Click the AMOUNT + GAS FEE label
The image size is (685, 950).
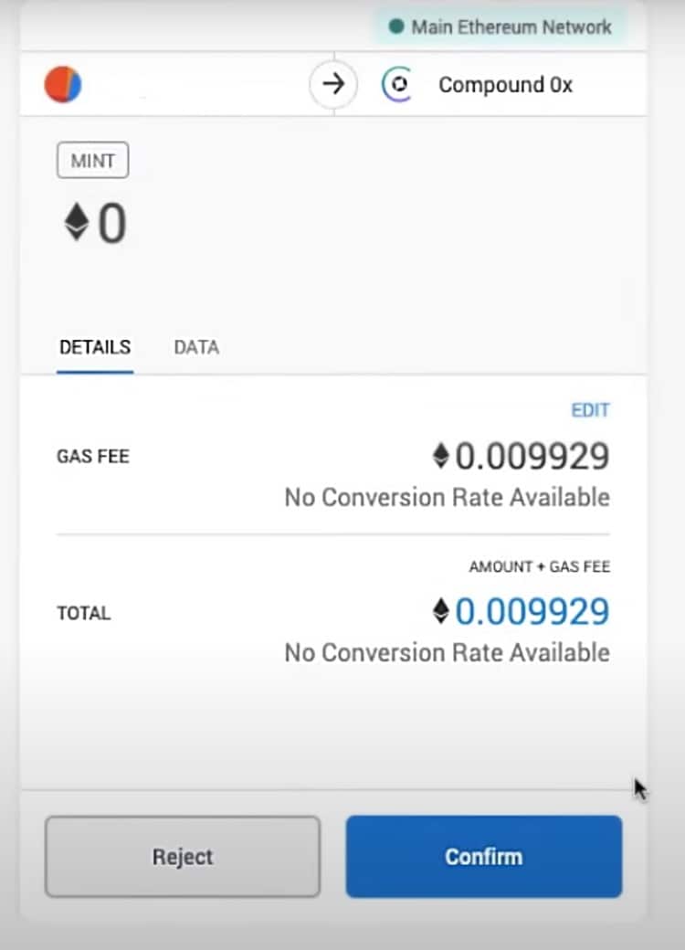[539, 567]
